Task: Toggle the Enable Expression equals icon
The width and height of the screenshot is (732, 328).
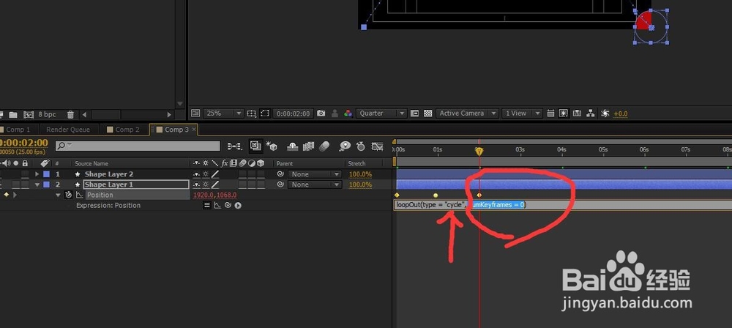Action: (x=207, y=205)
